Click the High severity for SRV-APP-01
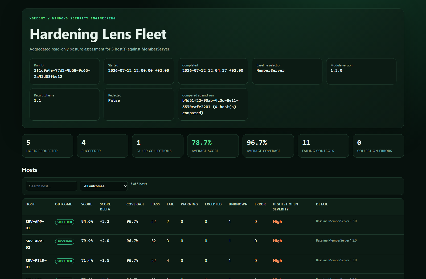 point(277,222)
